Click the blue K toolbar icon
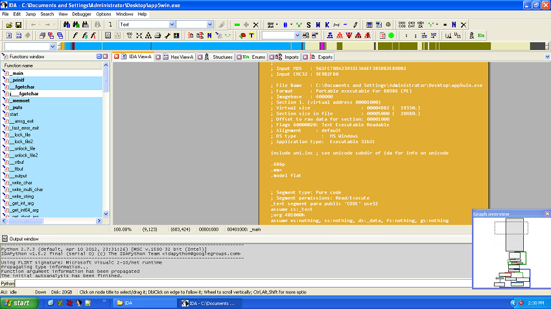Viewport: 551px width, 309px height. coord(327,25)
